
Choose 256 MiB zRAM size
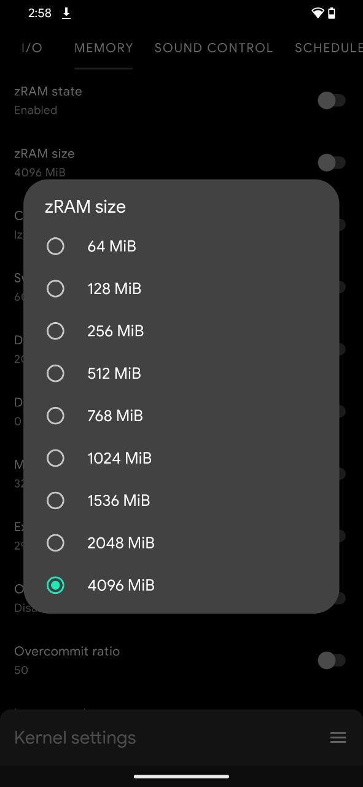tap(181, 331)
